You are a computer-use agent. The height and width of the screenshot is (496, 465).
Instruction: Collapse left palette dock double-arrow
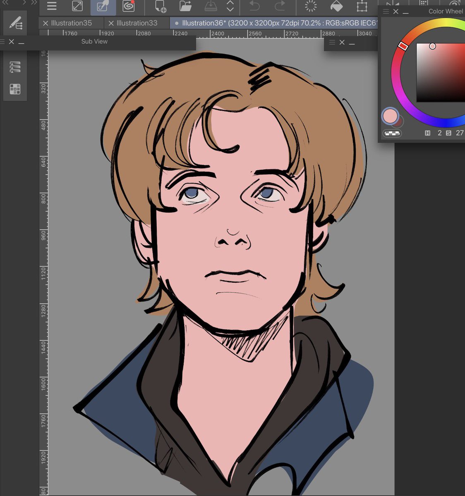(5, 2)
